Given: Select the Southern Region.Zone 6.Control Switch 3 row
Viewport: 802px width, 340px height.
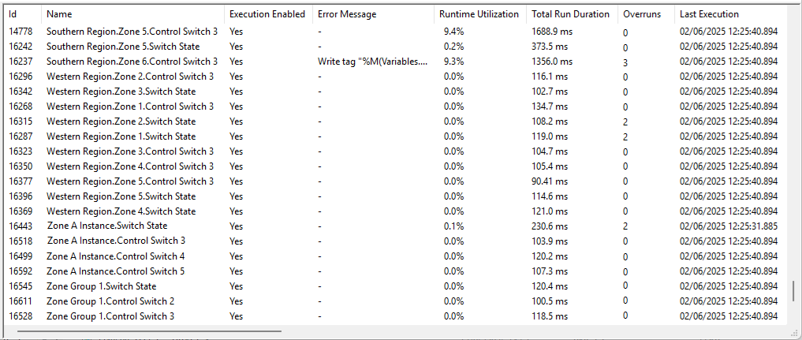Looking at the screenshot, I should pos(132,62).
